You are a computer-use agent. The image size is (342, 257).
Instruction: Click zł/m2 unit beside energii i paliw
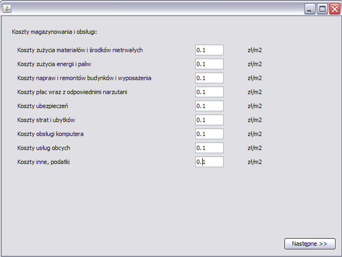click(254, 64)
